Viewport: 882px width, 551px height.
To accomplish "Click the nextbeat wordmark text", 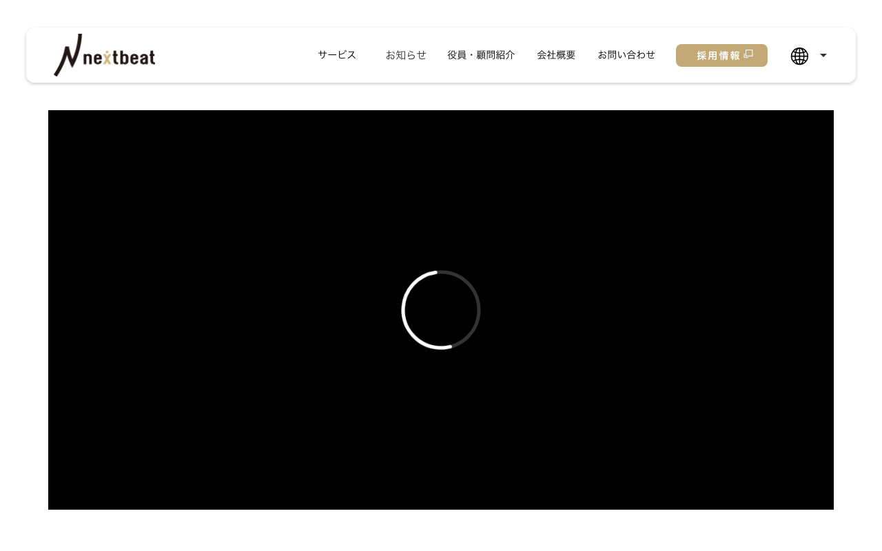I will click(119, 59).
